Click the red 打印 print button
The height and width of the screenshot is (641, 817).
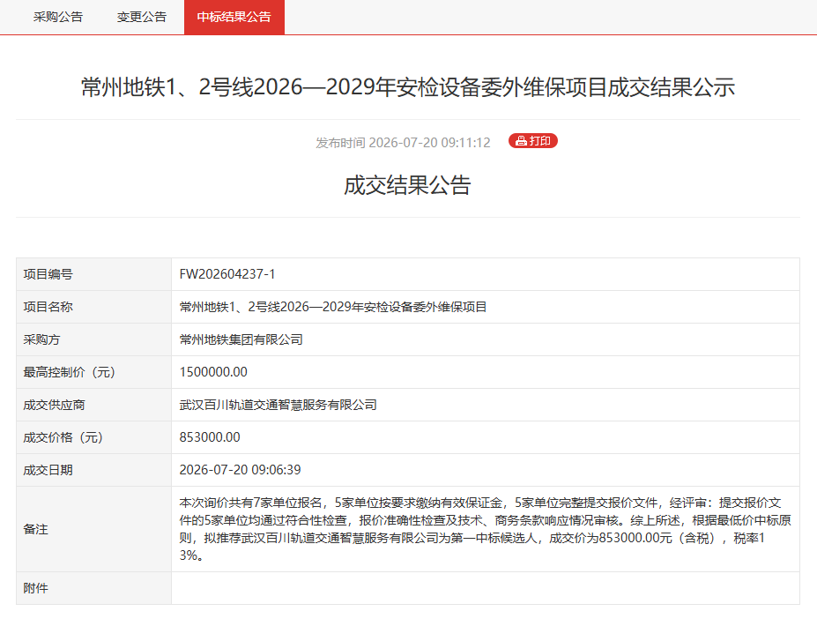click(533, 141)
